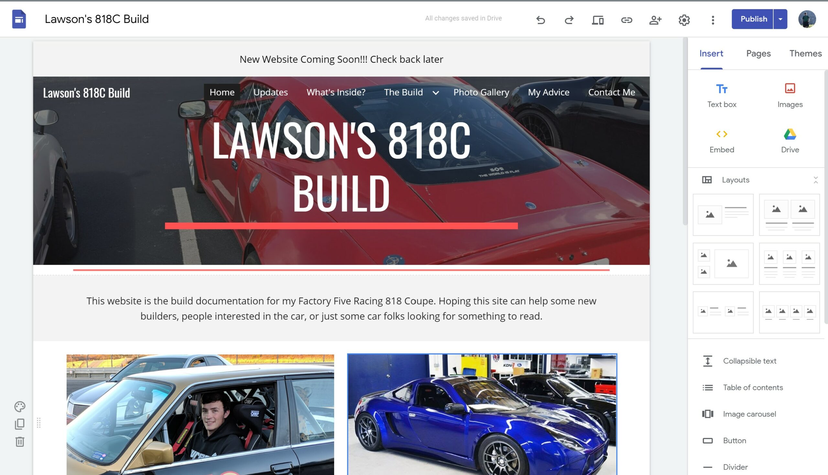Select the Insert tab
This screenshot has height=475, width=828.
coord(712,53)
